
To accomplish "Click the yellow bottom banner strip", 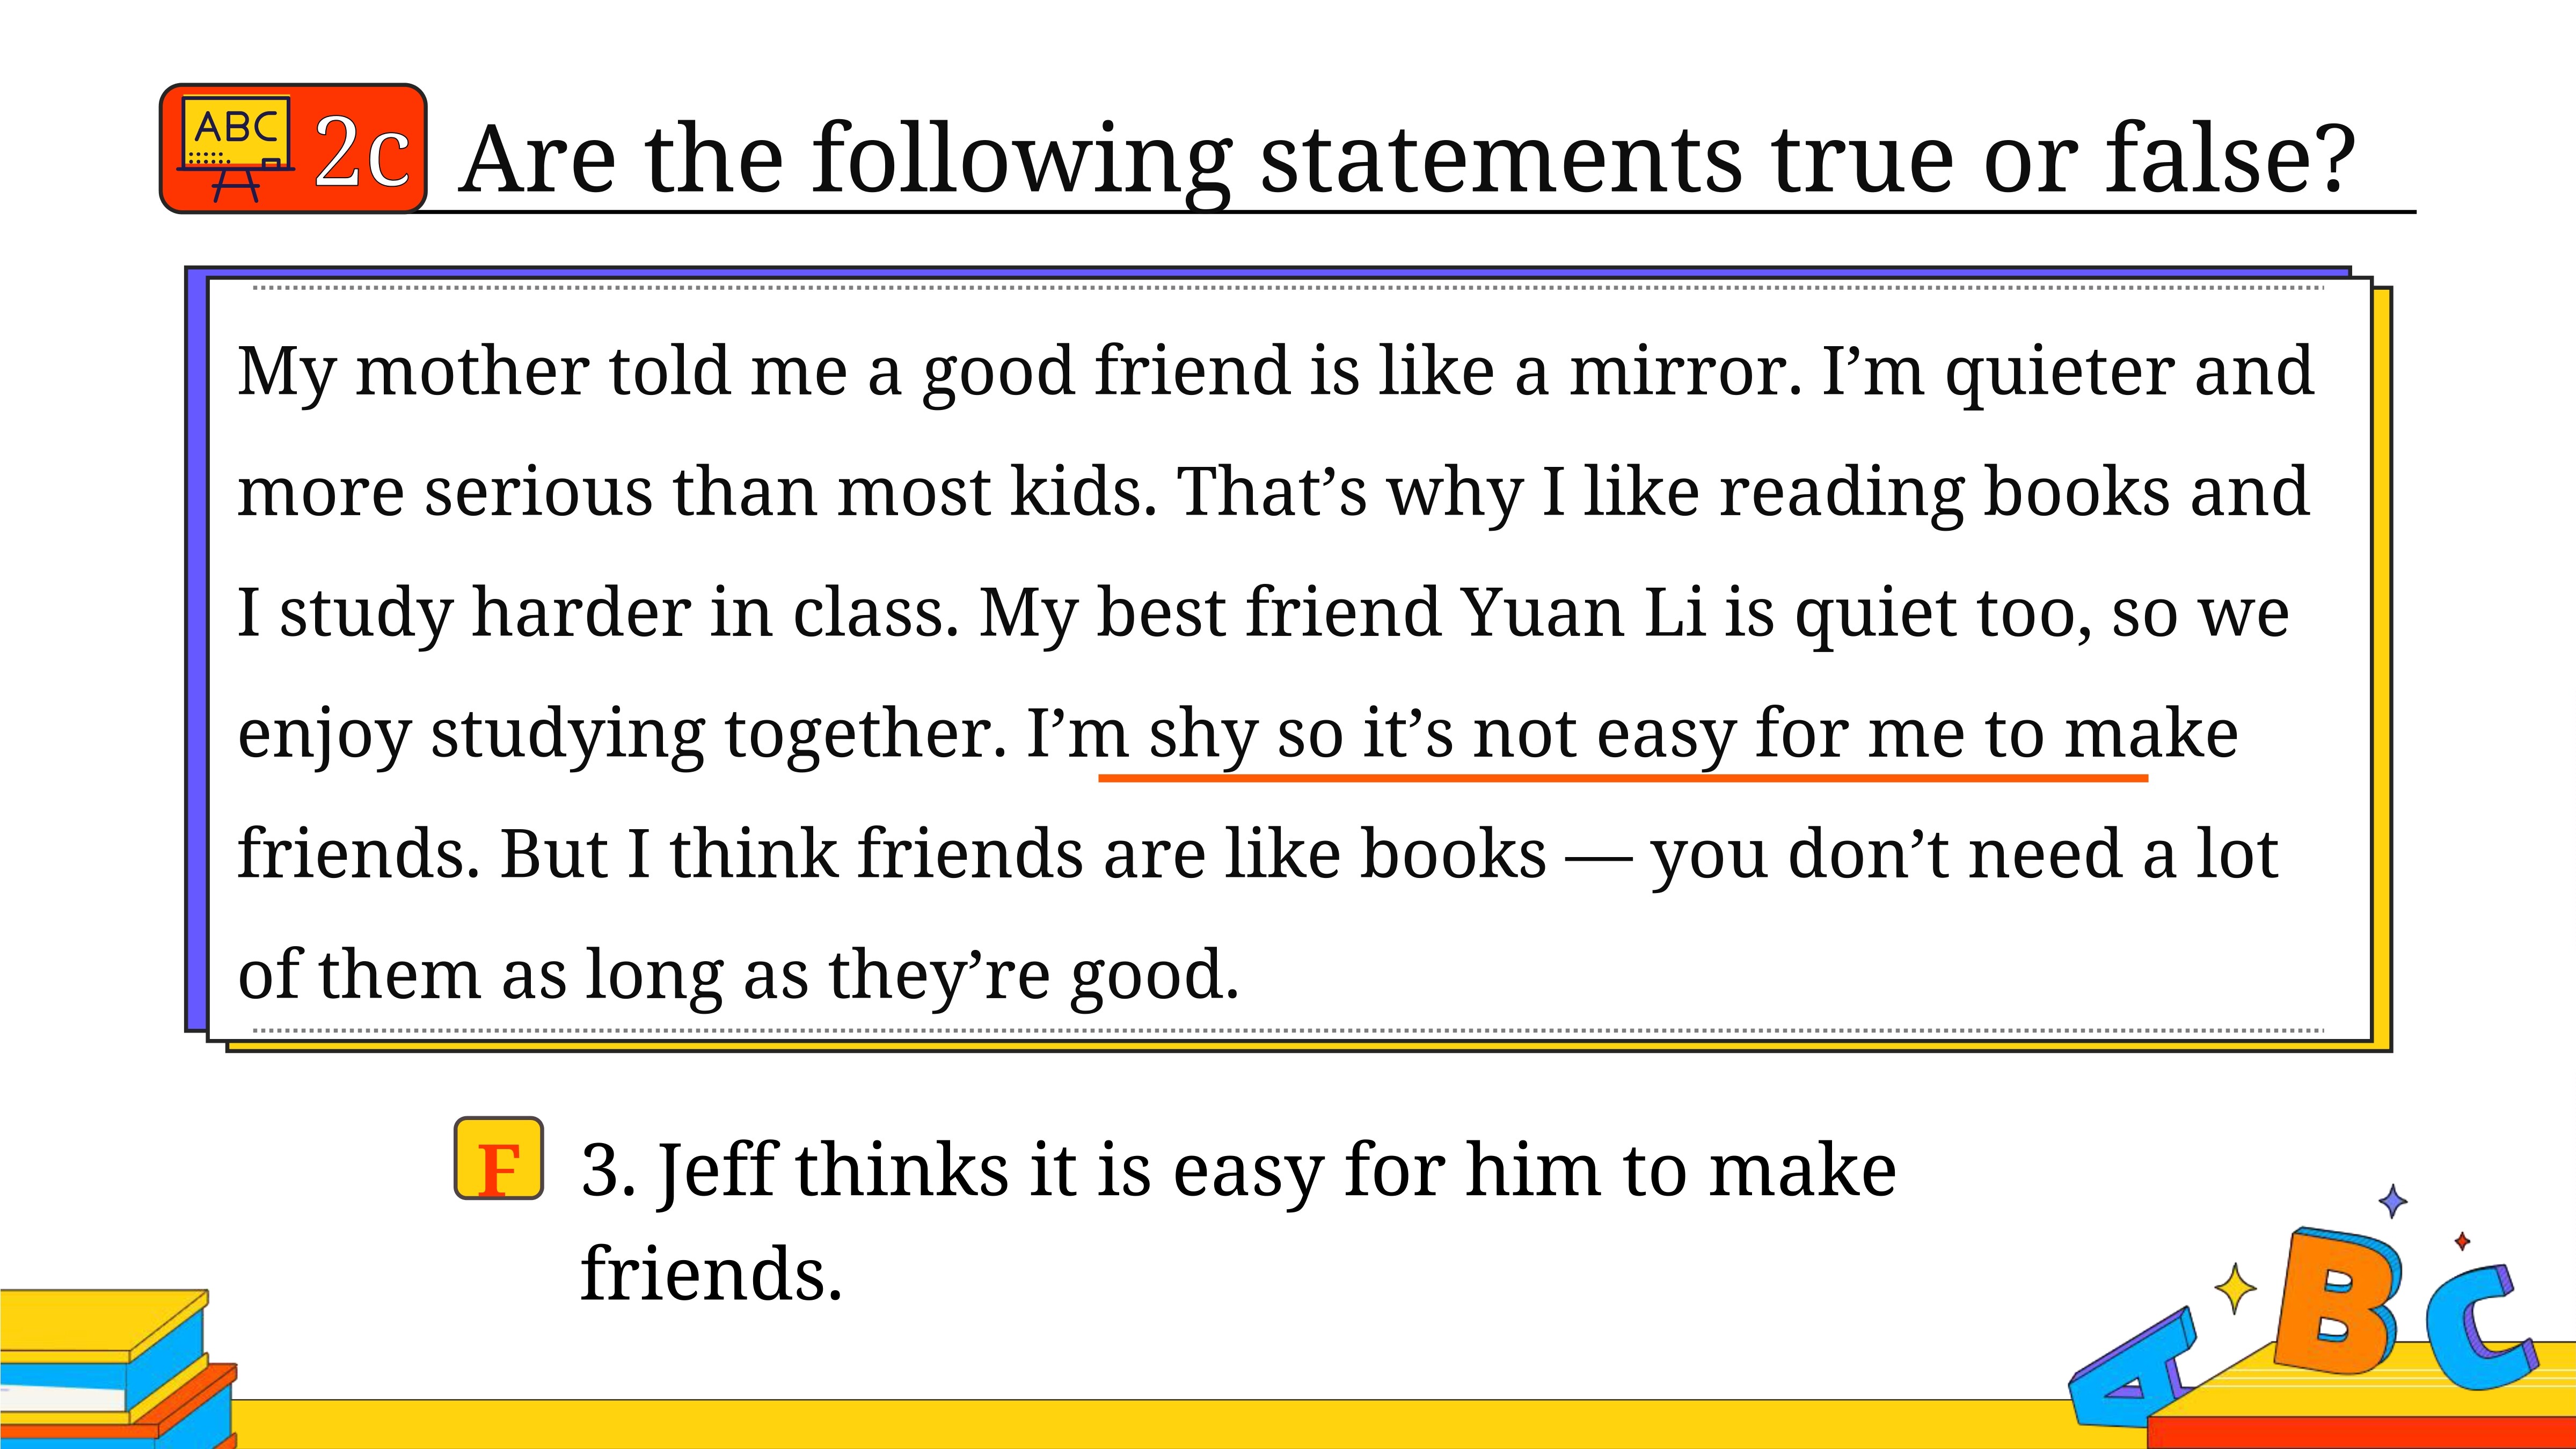I will pos(1150,1424).
